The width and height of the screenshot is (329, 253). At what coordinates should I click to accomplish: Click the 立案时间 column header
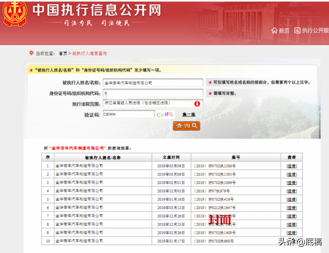[x=171, y=157]
